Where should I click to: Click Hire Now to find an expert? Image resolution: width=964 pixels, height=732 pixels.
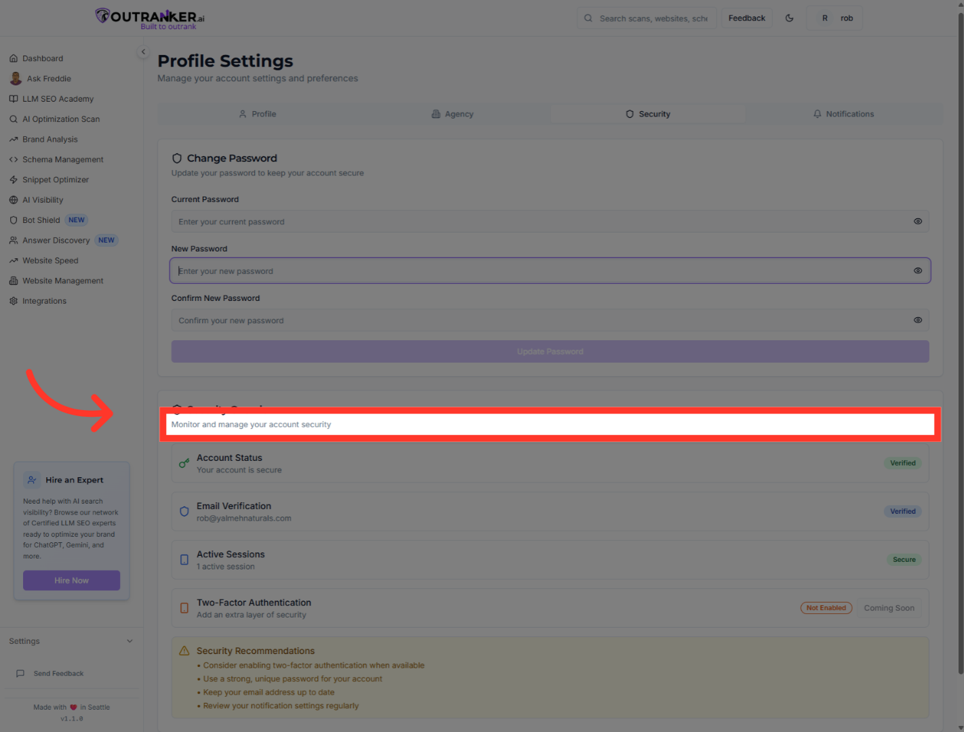click(x=71, y=580)
